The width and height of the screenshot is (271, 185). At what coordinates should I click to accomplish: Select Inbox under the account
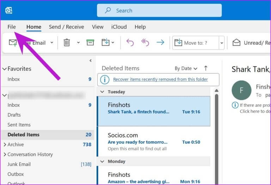pyautogui.click(x=47, y=105)
